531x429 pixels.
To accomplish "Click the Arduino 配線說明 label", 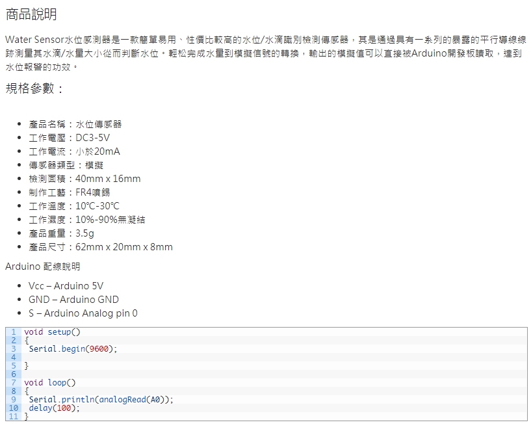I will point(43,266).
